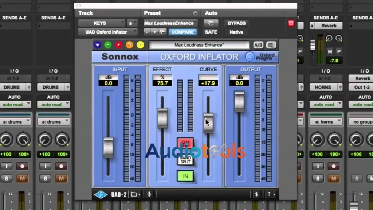Mute the horns channel
373x210 pixels.
[334, 179]
